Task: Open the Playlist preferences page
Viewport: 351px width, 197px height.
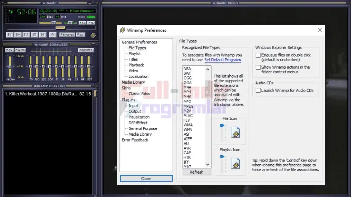Action: [x=135, y=54]
